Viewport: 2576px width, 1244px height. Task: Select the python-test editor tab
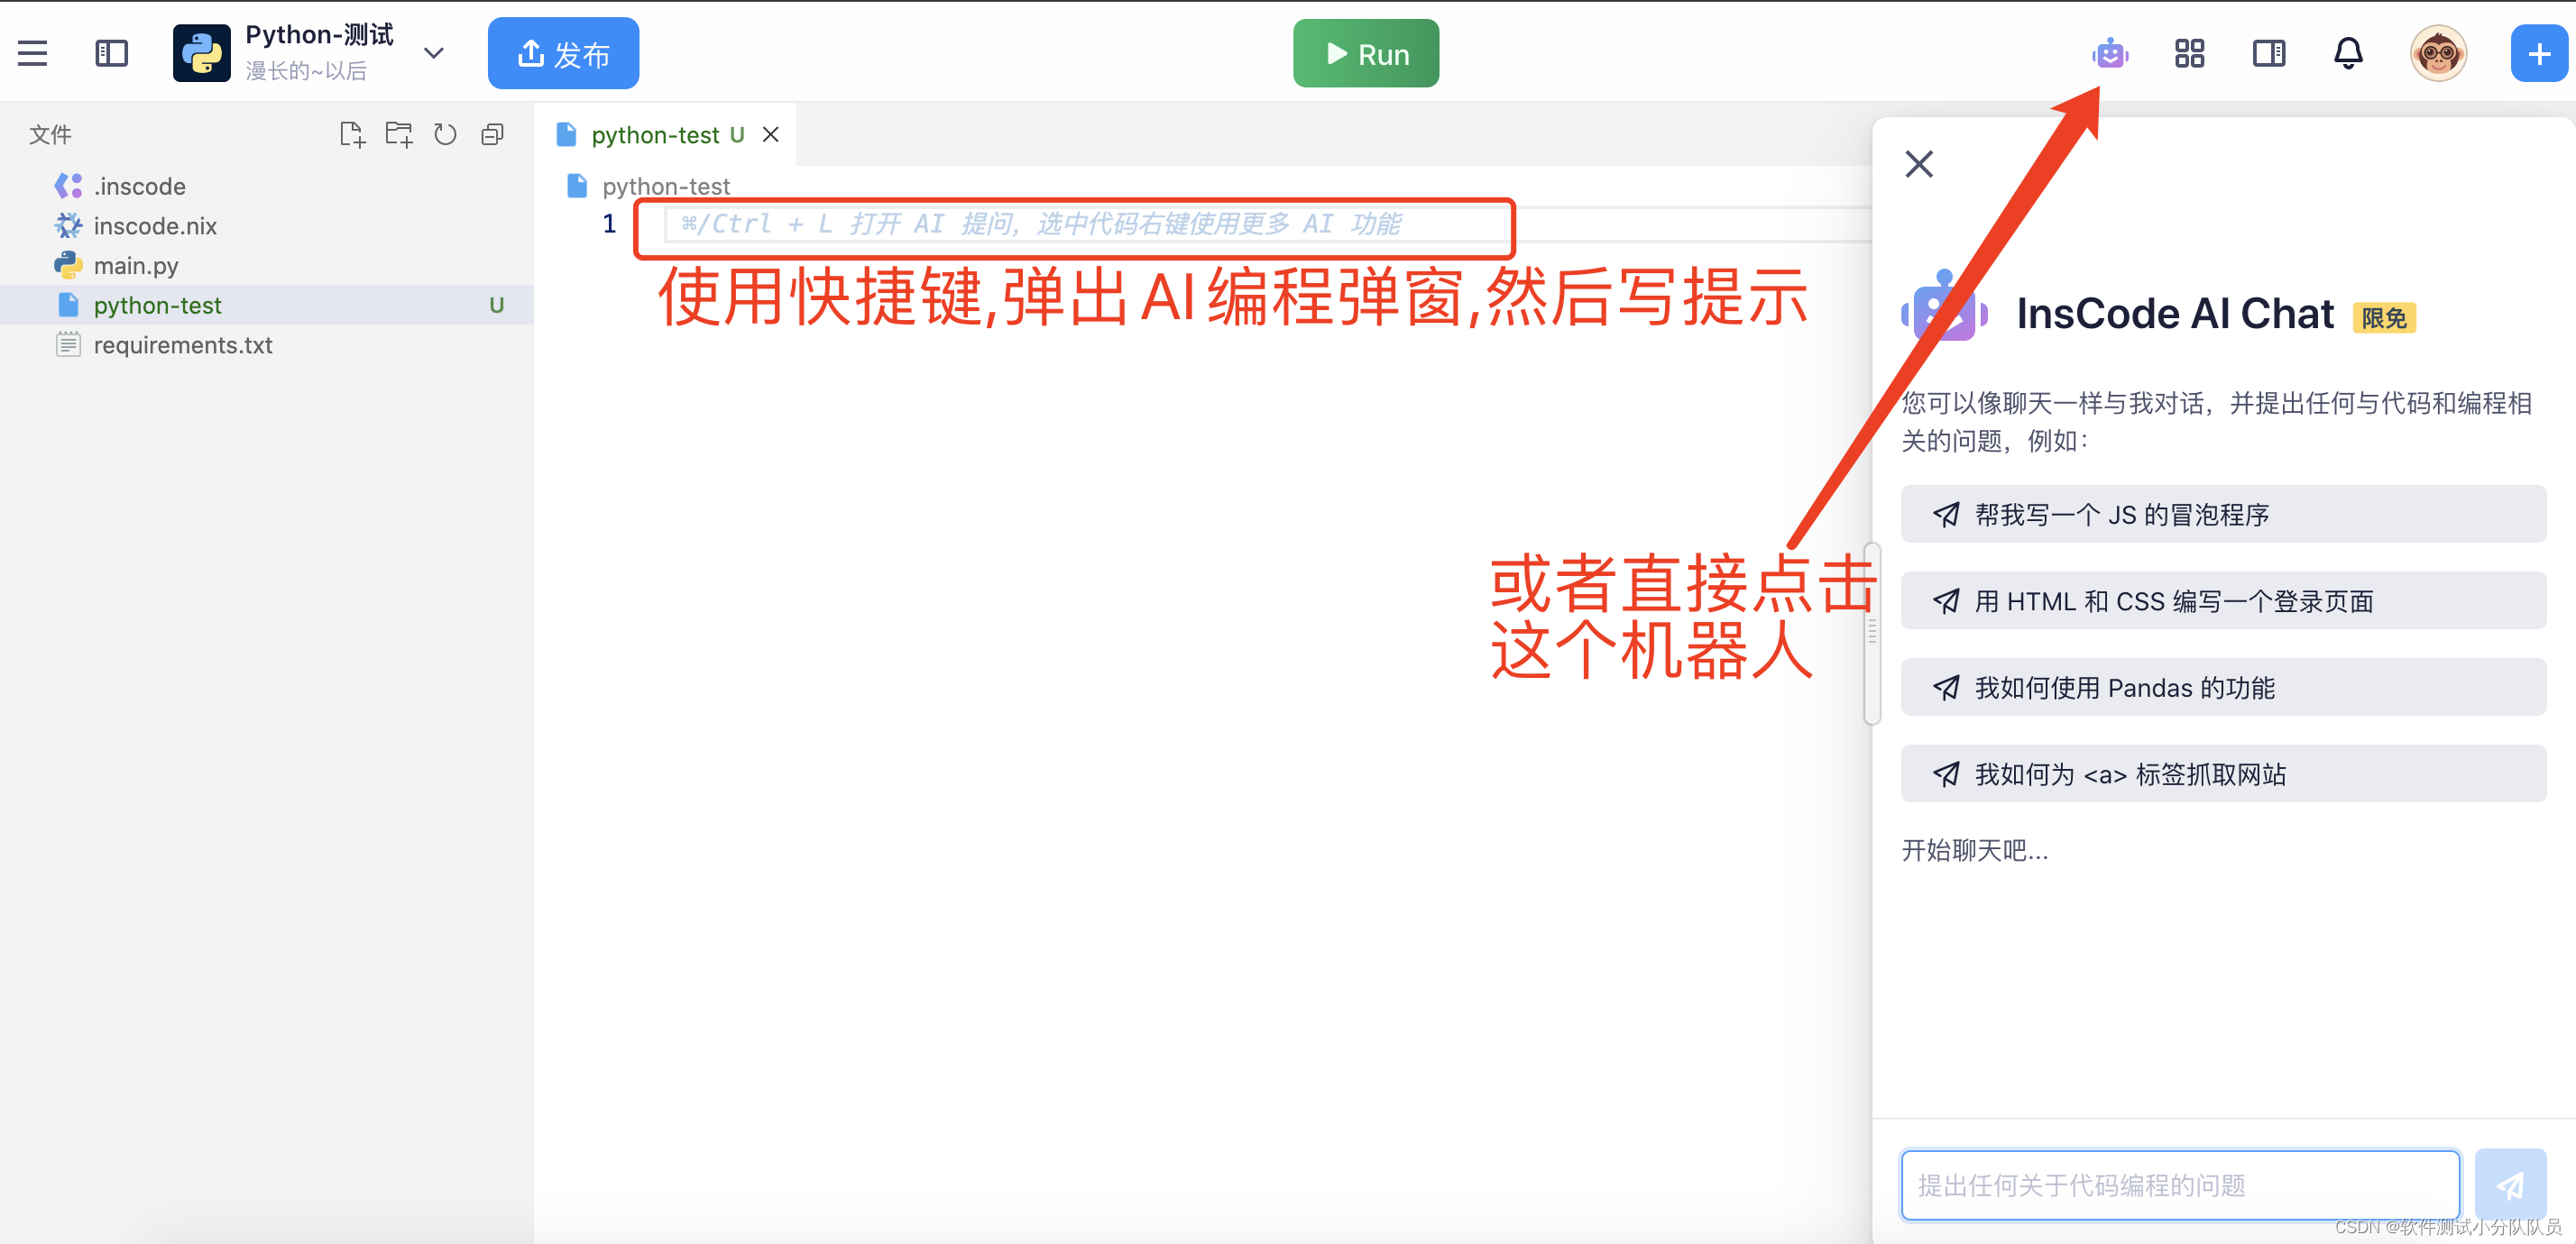pos(654,135)
